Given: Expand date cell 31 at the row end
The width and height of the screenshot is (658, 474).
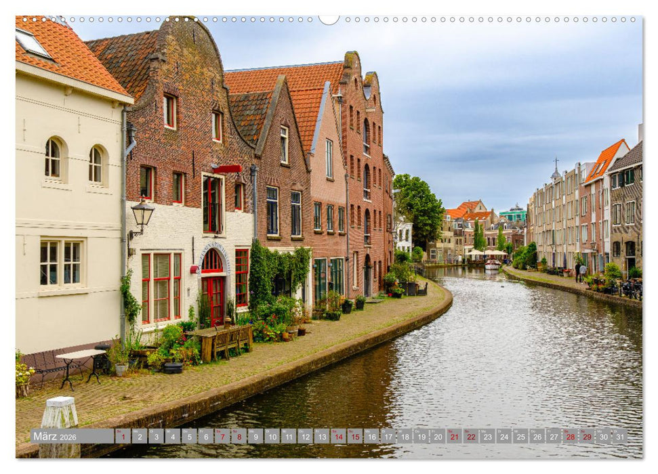Looking at the screenshot, I should (x=619, y=437).
